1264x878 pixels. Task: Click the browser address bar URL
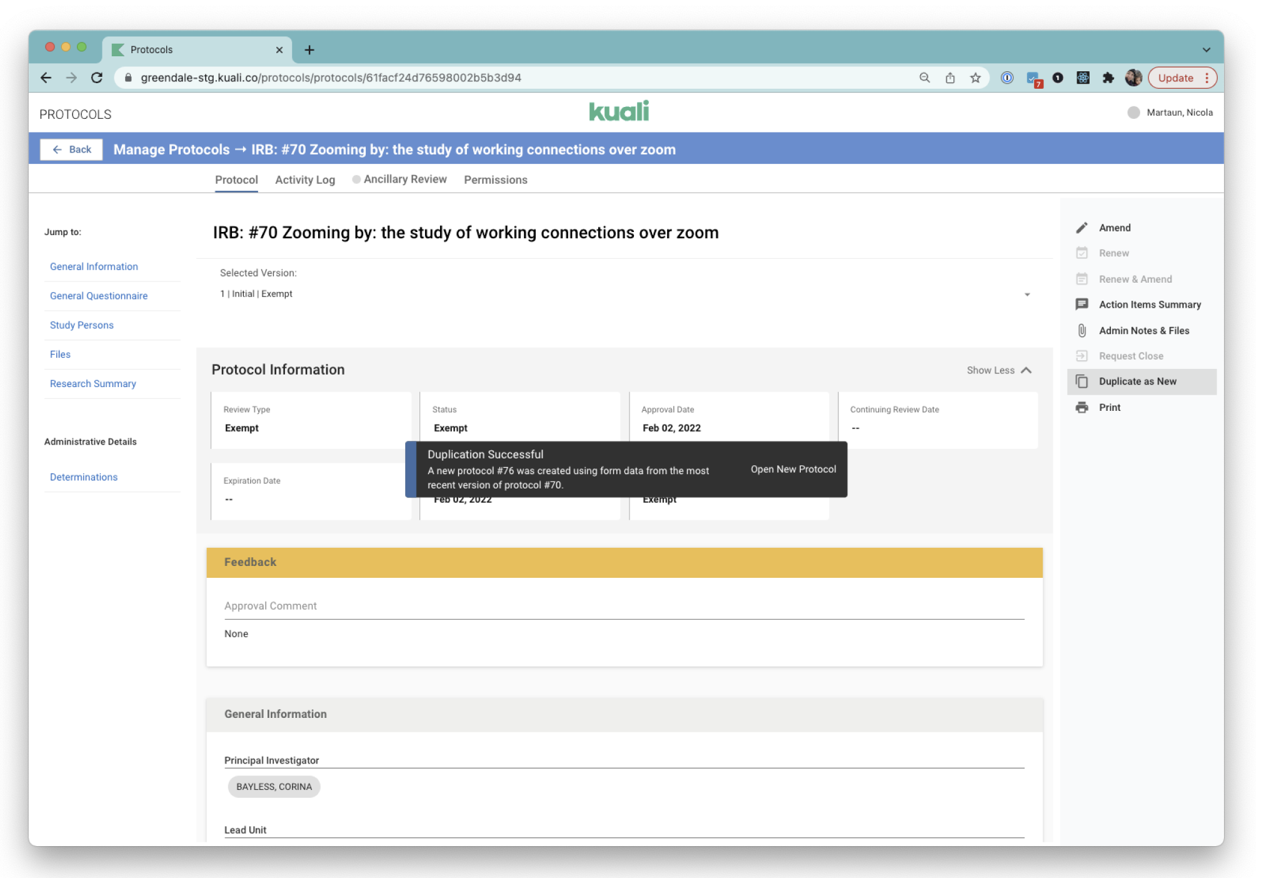pos(331,78)
